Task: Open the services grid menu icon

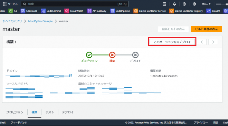Action: point(5,4)
